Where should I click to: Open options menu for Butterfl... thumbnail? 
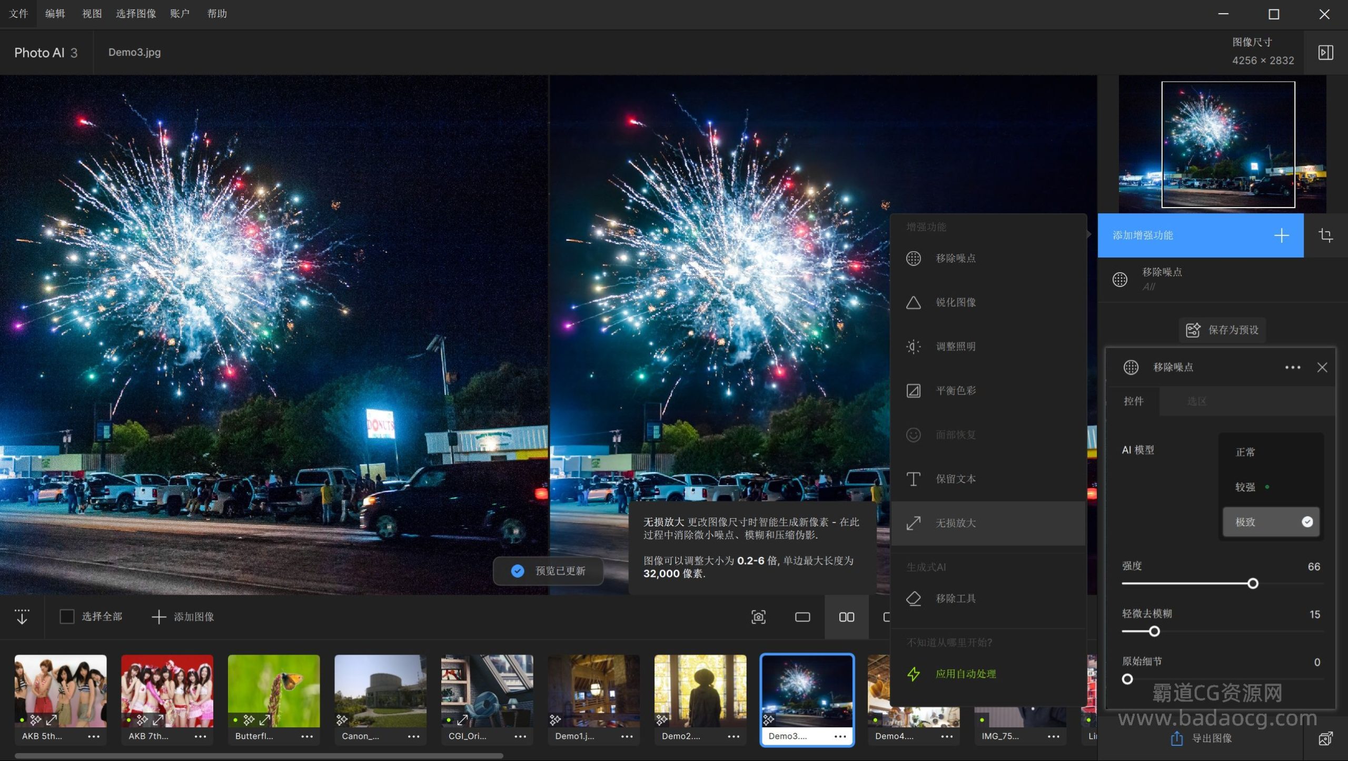coord(307,736)
